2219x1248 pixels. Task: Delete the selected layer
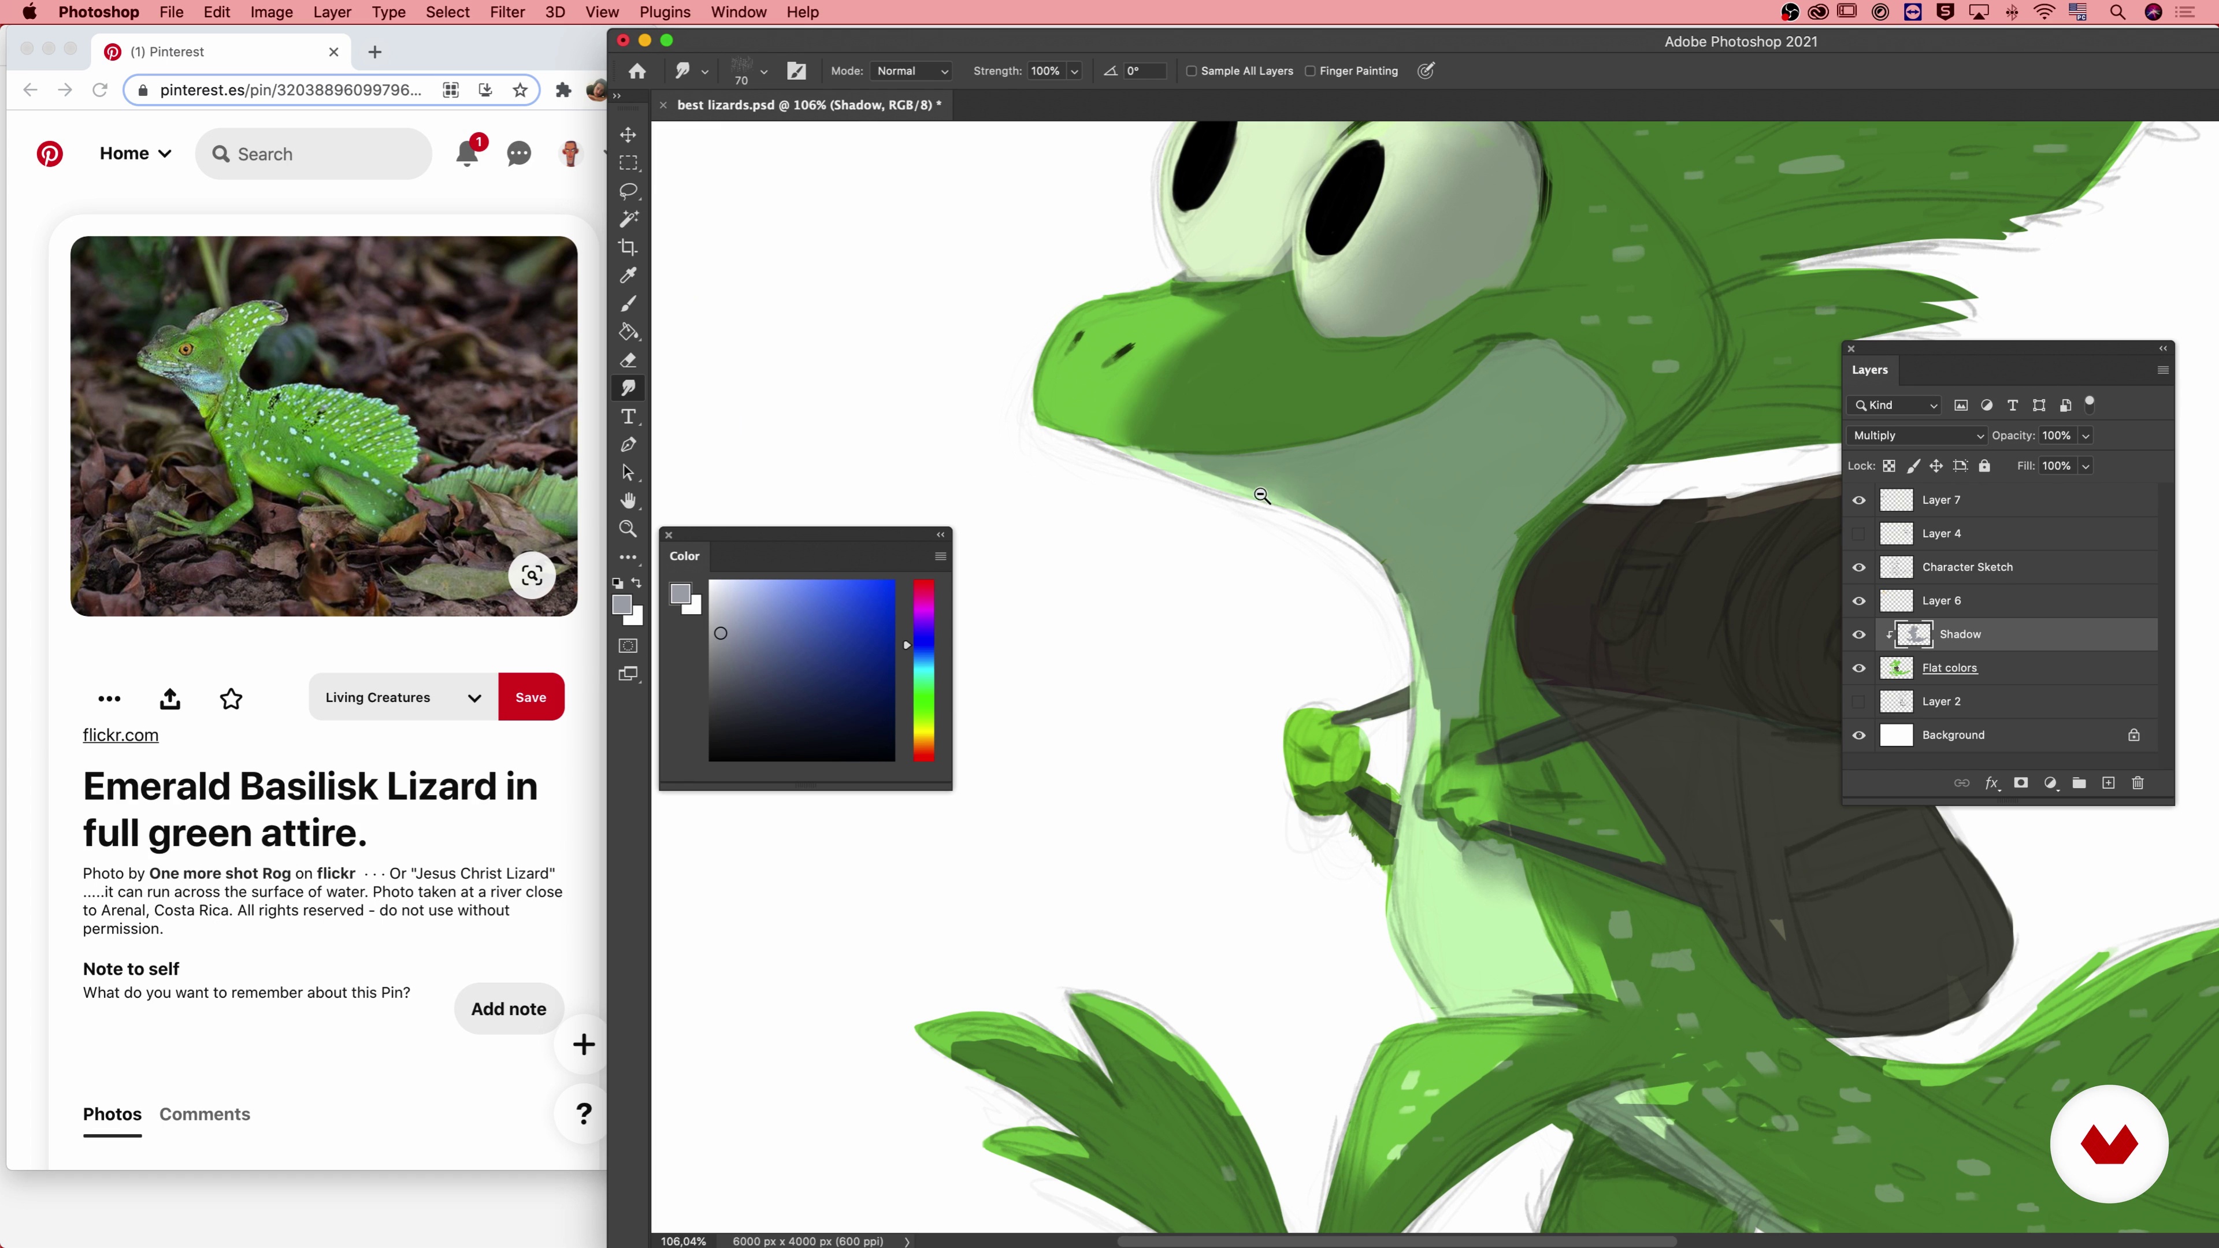click(2138, 783)
